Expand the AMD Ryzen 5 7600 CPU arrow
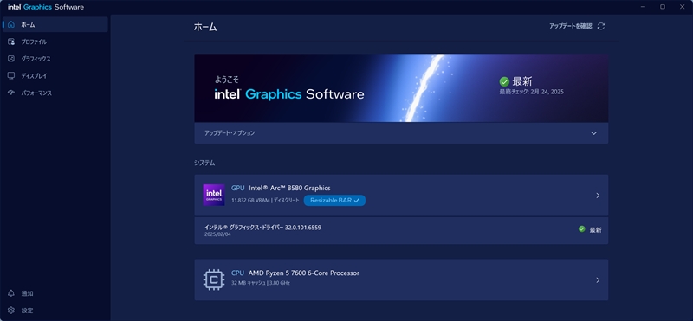This screenshot has height=321, width=693. point(598,280)
